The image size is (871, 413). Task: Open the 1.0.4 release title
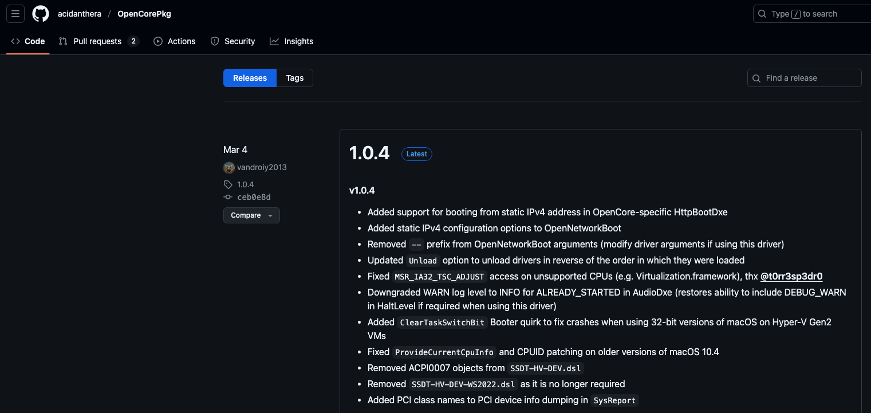[369, 154]
